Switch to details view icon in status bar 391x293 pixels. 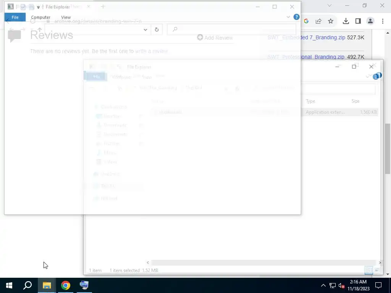click(369, 270)
